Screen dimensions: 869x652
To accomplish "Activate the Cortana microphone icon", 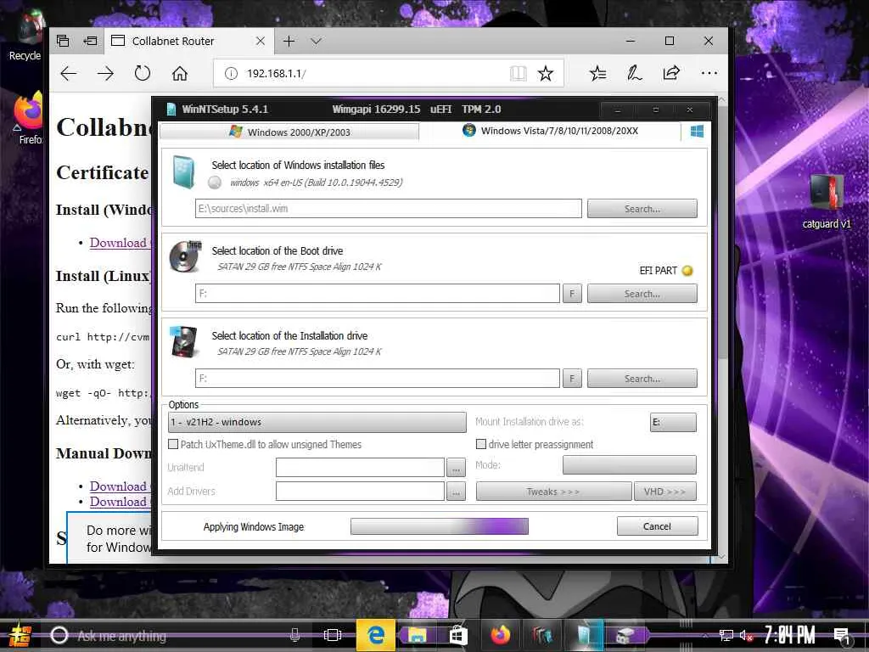I will pos(294,635).
